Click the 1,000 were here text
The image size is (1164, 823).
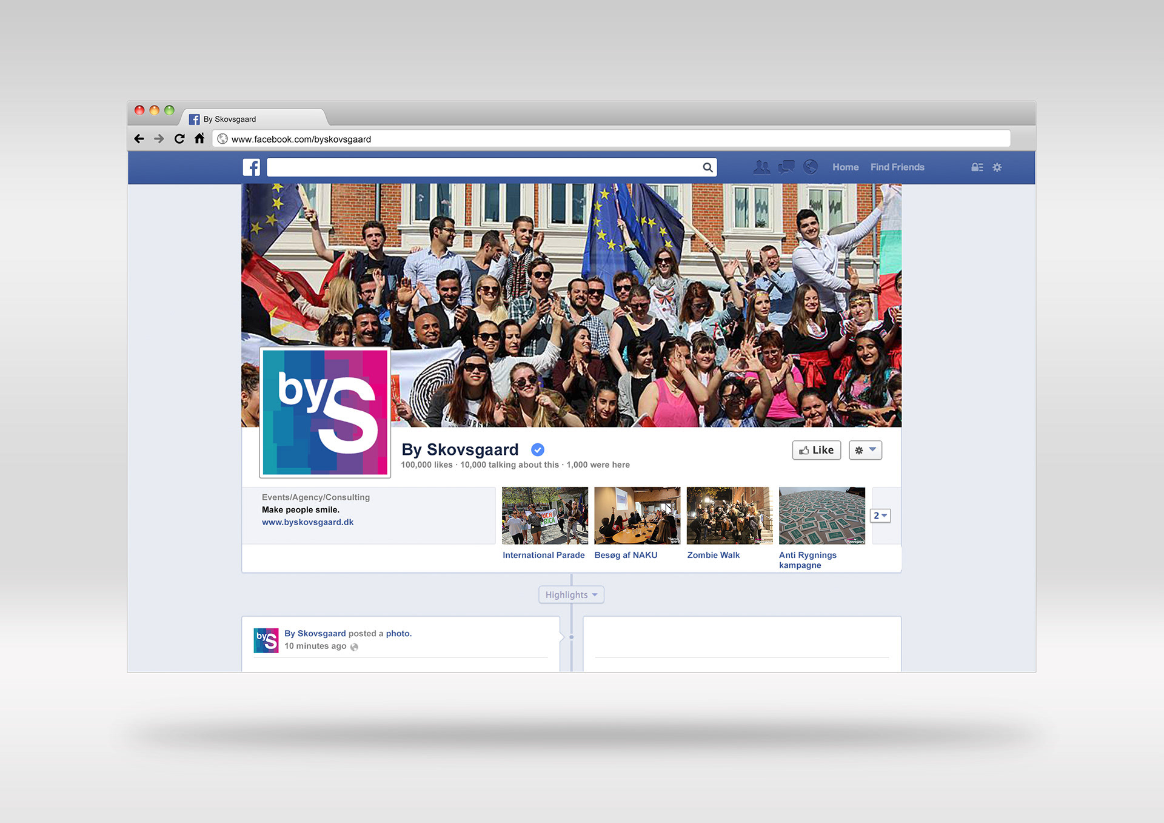[x=598, y=465]
